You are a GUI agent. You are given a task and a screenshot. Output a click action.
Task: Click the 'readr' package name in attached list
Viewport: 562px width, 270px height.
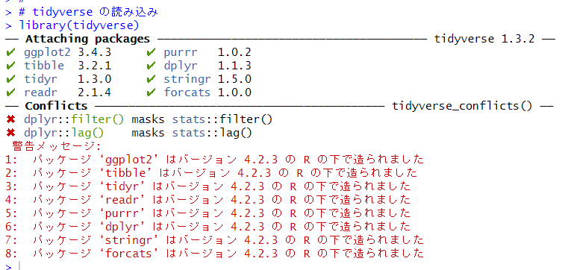coord(40,92)
